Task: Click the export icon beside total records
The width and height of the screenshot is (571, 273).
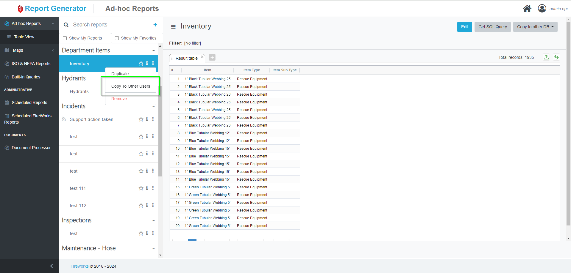Action: point(546,57)
